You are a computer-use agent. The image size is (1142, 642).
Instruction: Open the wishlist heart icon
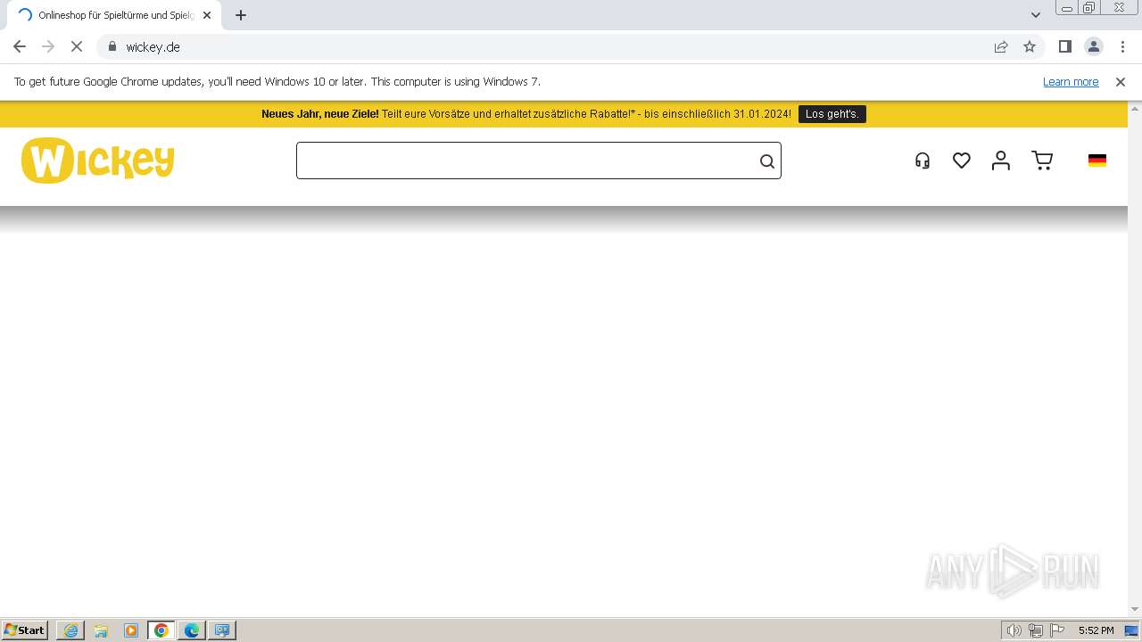click(961, 160)
